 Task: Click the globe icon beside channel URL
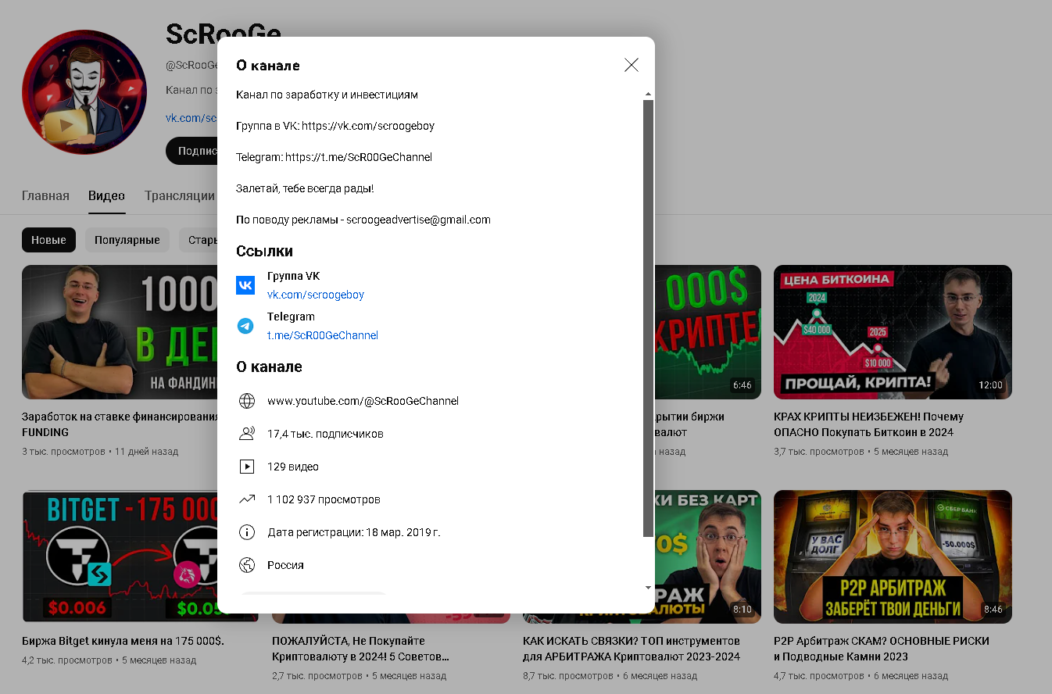pyautogui.click(x=247, y=401)
